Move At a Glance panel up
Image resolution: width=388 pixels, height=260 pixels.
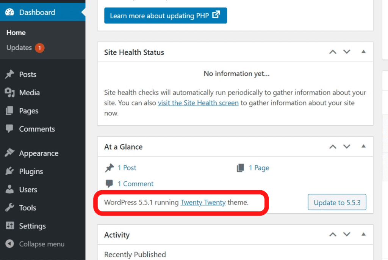[333, 147]
